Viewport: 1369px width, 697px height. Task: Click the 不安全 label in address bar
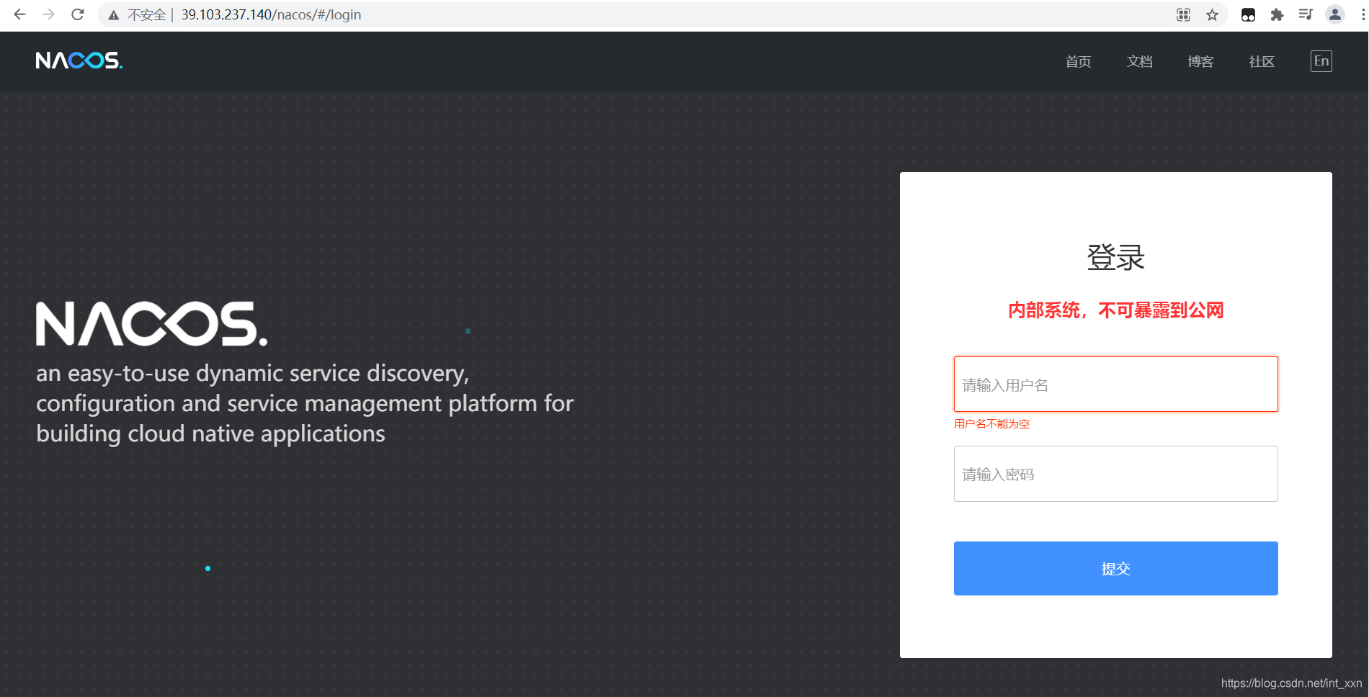coord(147,15)
